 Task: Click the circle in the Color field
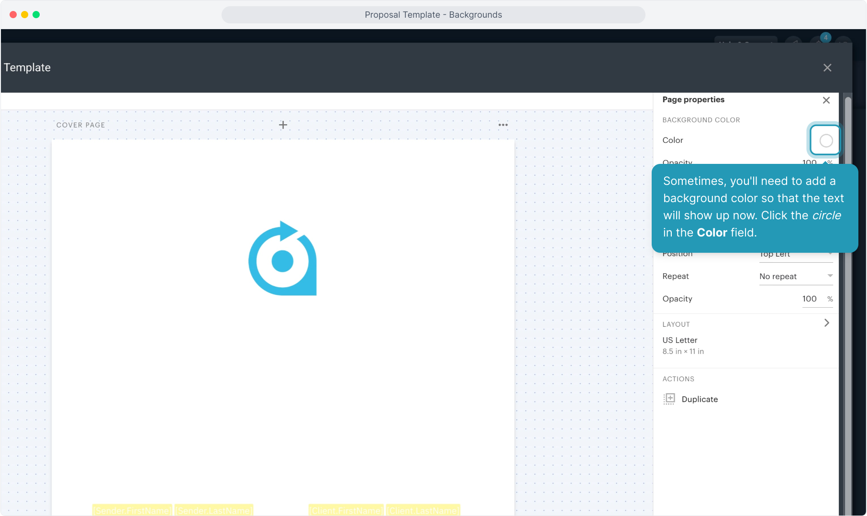pos(826,140)
